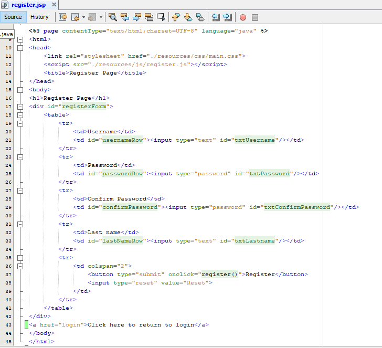The height and width of the screenshot is (348, 382).
Task: Collapse the <tr> fold at line 27
Action: point(20,191)
